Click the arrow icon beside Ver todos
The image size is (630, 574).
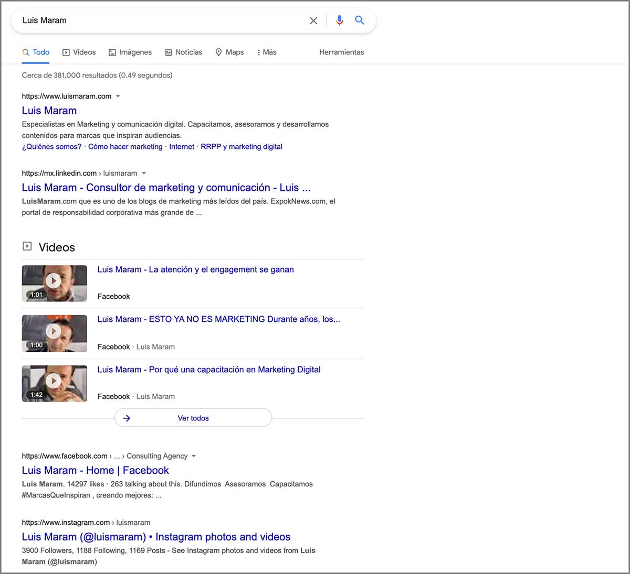coord(127,418)
